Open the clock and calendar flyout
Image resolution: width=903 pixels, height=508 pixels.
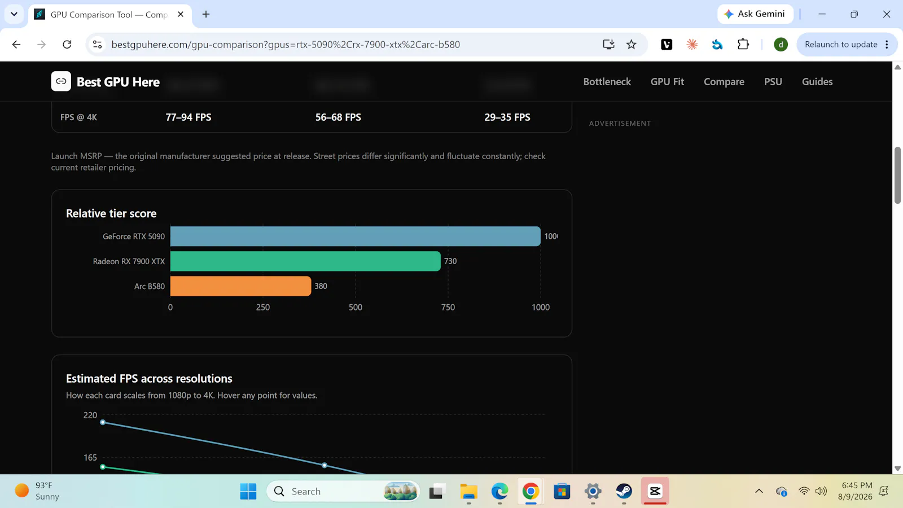tap(857, 491)
